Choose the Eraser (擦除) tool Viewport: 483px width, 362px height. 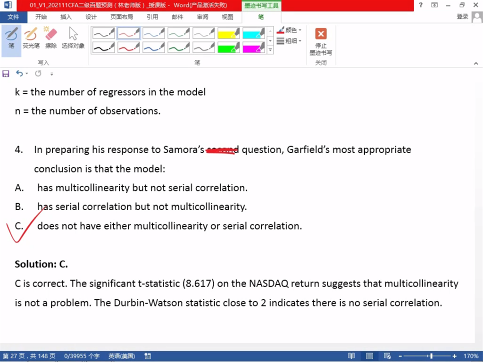[50, 38]
